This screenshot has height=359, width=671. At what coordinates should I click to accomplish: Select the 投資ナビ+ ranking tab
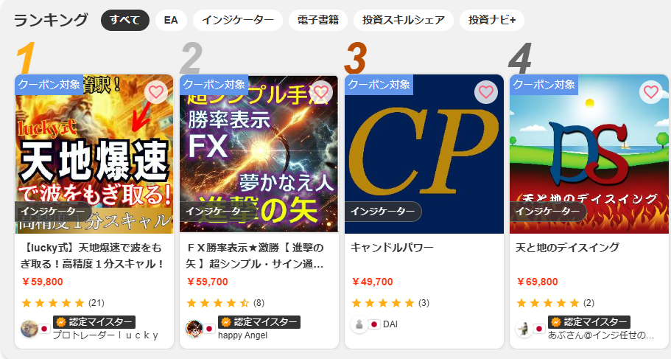[x=492, y=20]
